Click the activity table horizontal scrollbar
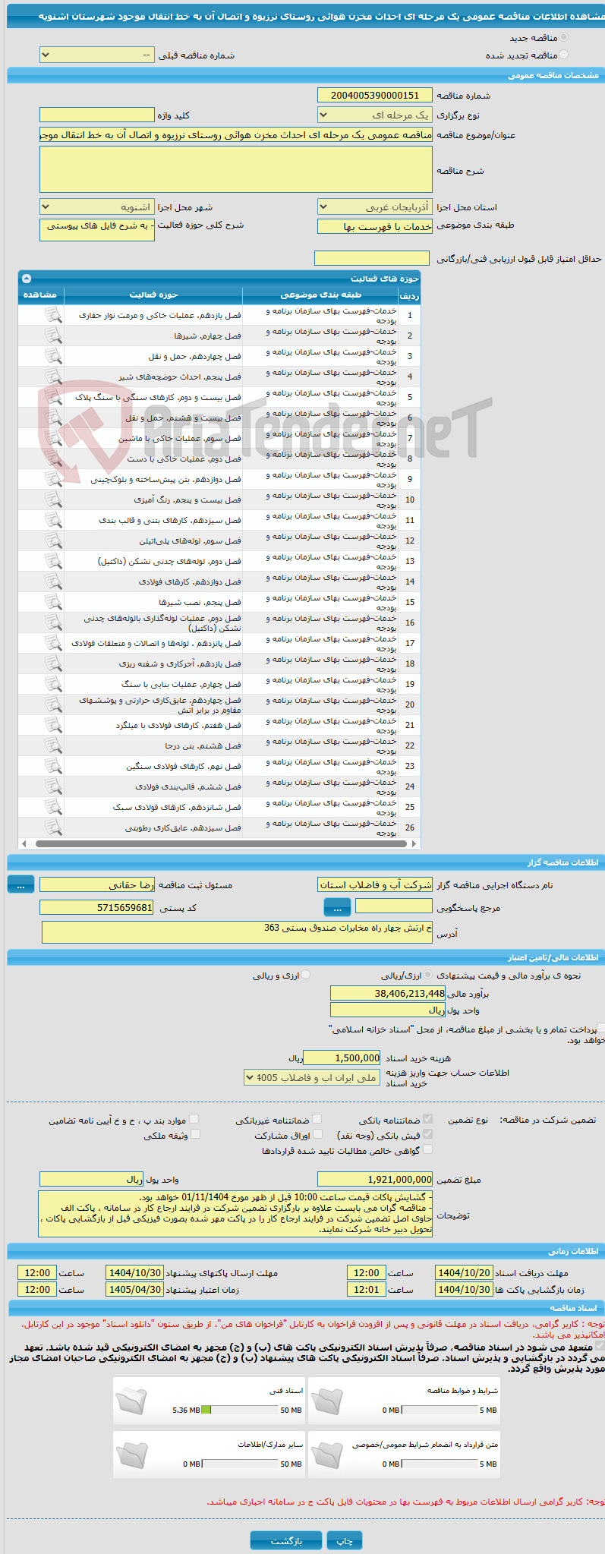The image size is (605, 1554). click(219, 843)
